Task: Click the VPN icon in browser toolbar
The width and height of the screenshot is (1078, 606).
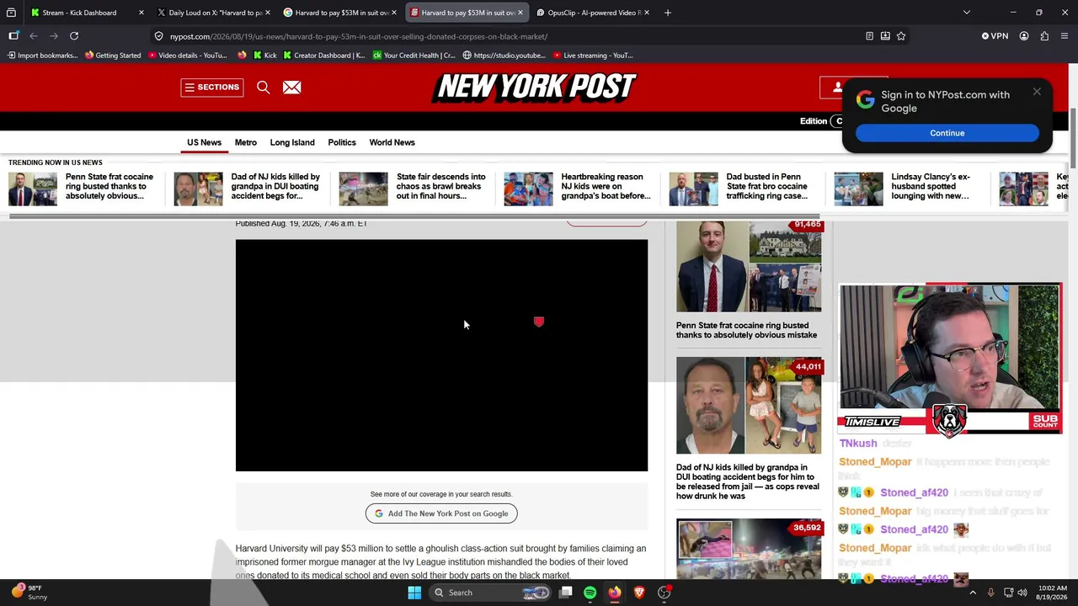Action: (x=995, y=36)
